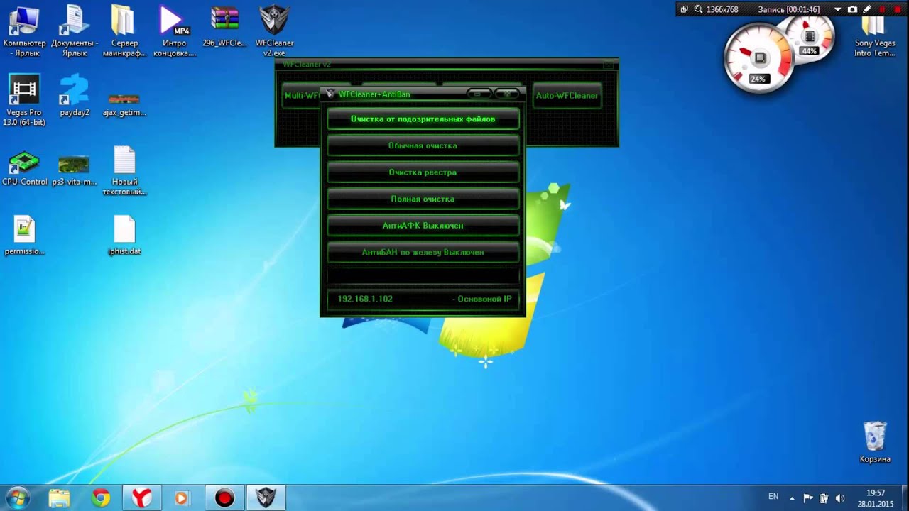Open the Windows Start menu

pyautogui.click(x=18, y=498)
